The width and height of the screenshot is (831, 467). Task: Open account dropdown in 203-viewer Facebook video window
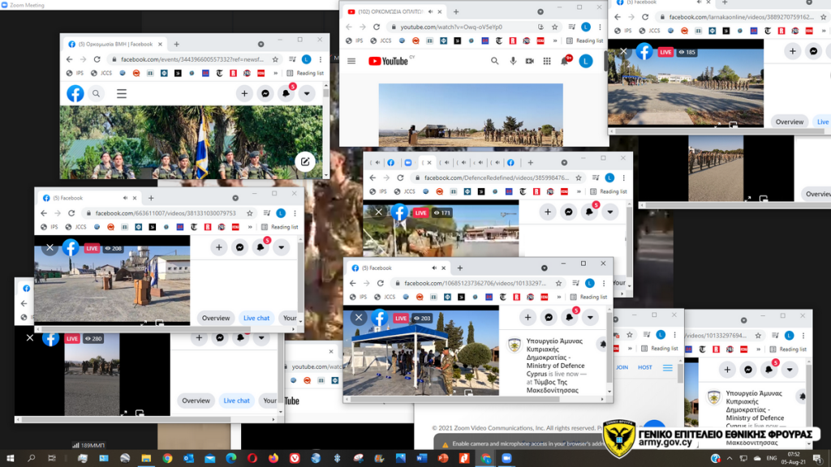click(590, 318)
